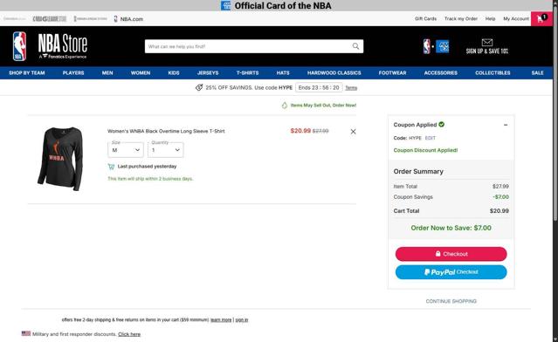Click the flame icon by Items May Sell Out
This screenshot has height=342, width=558.
coord(285,106)
